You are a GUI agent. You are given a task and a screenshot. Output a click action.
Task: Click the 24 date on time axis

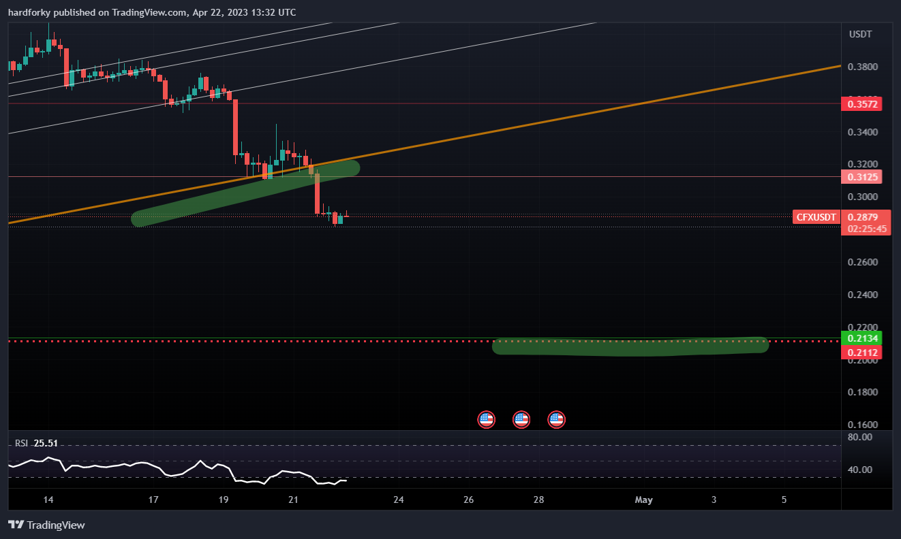399,500
